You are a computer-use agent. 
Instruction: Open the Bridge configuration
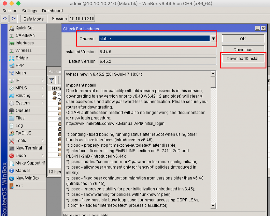[x=27, y=58]
